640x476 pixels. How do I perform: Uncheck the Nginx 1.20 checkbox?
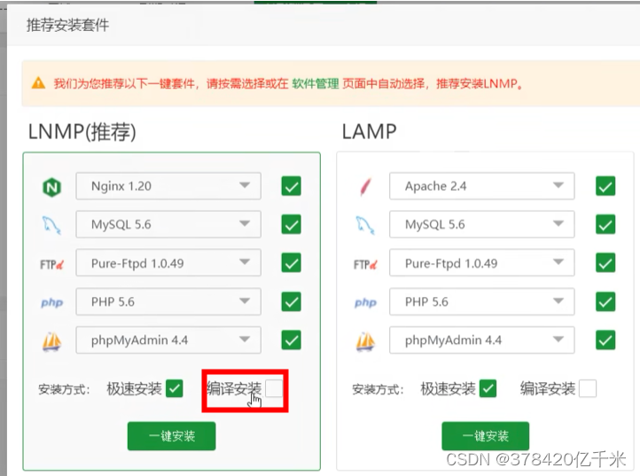click(x=291, y=186)
